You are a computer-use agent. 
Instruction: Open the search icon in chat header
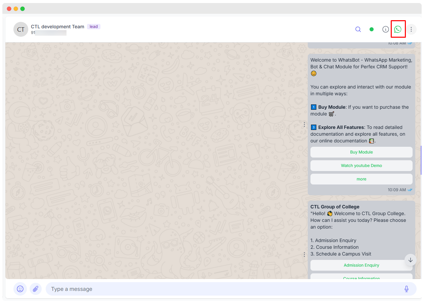(358, 29)
